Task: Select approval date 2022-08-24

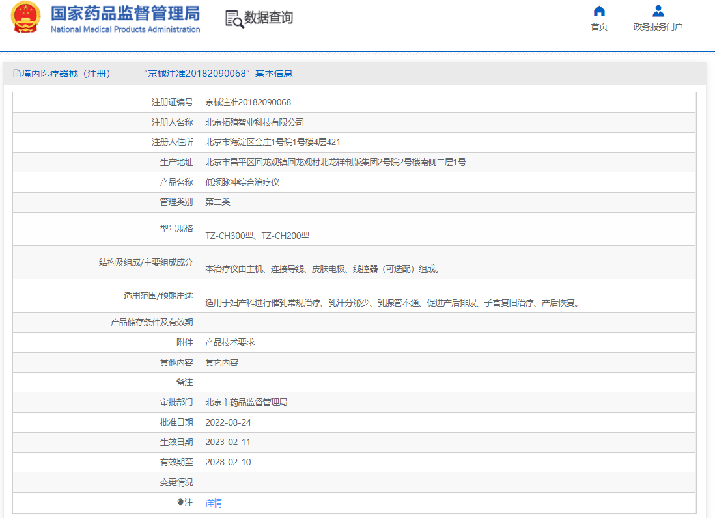Action: (228, 422)
